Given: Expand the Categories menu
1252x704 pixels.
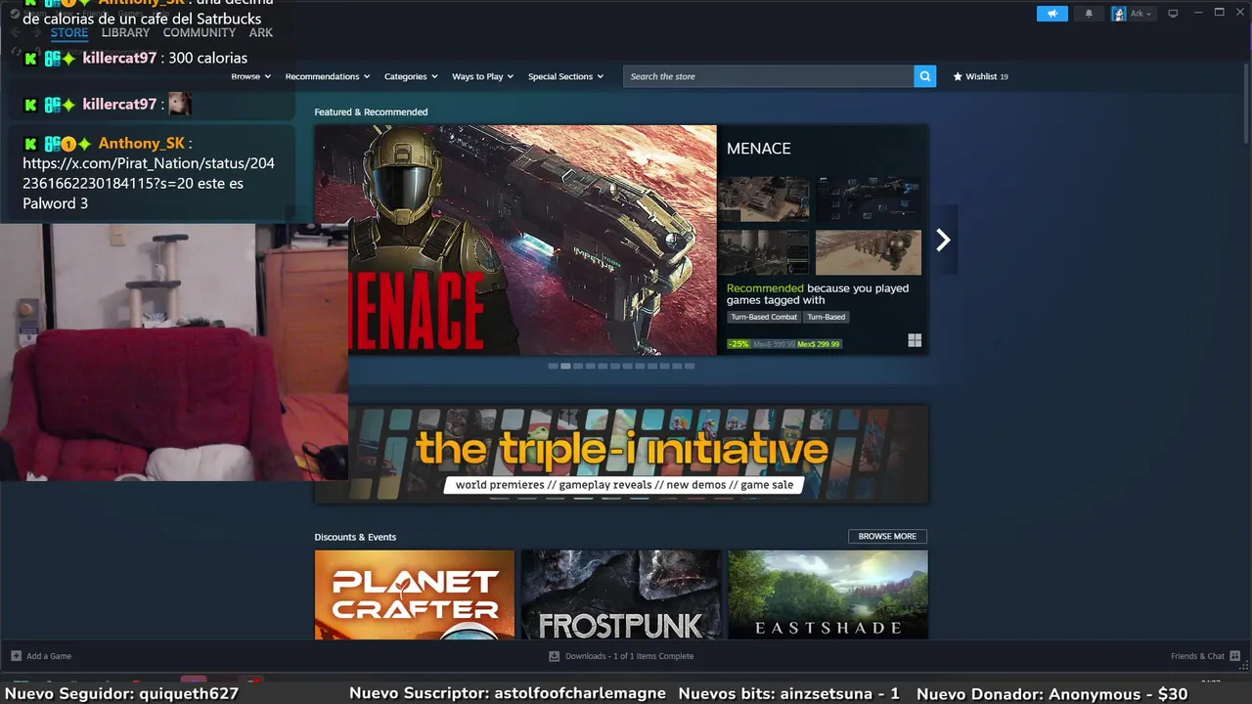Looking at the screenshot, I should (x=410, y=76).
